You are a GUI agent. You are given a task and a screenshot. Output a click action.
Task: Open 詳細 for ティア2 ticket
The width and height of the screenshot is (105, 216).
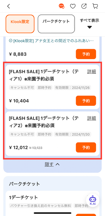92,118
